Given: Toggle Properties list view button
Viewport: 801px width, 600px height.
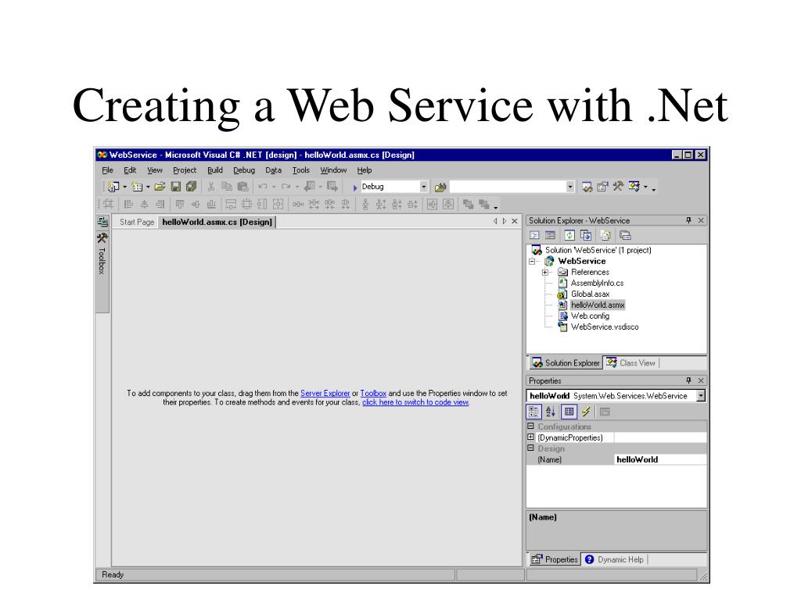Looking at the screenshot, I should point(569,412).
